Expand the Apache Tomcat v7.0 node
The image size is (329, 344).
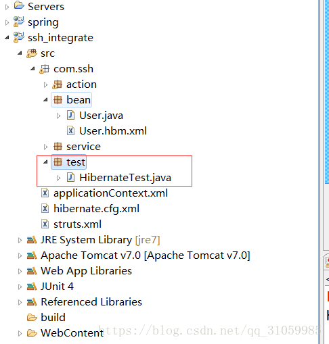click(20, 256)
